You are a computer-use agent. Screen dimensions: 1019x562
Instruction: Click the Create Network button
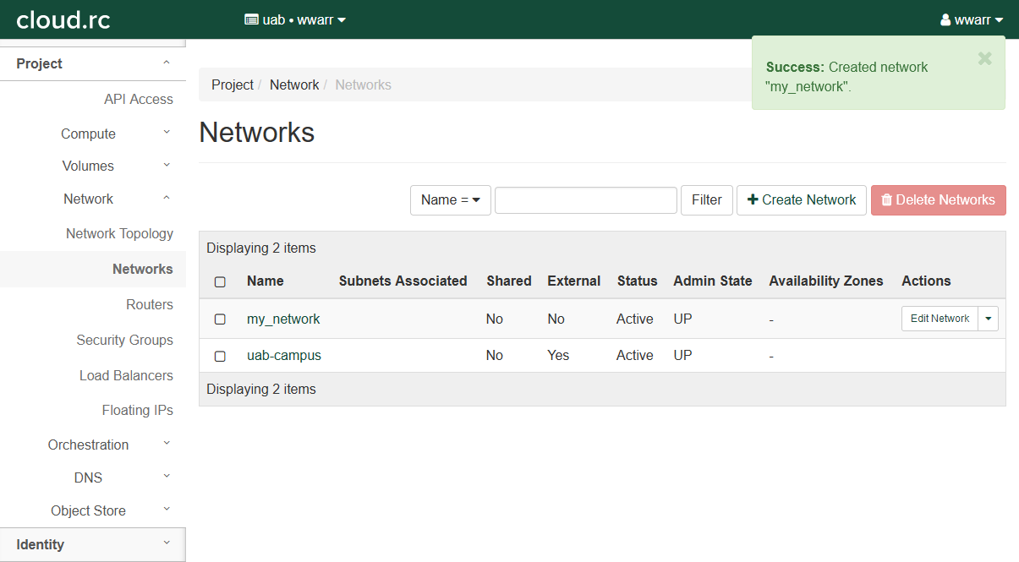(801, 200)
